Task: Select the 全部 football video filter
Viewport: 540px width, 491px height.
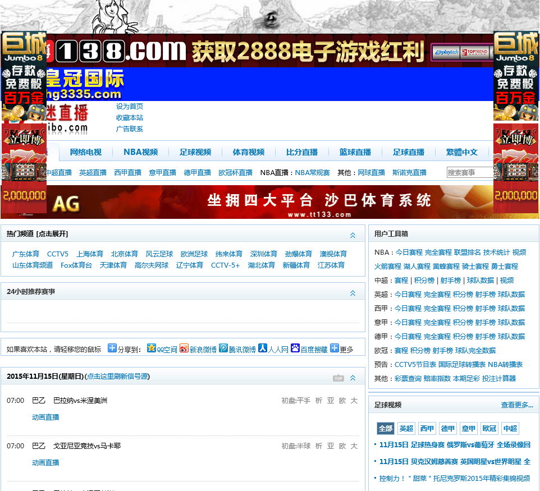Action: (x=386, y=428)
